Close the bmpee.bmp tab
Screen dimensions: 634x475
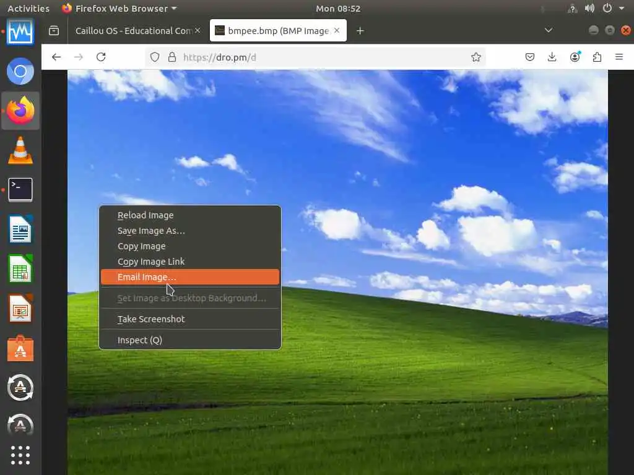point(337,30)
